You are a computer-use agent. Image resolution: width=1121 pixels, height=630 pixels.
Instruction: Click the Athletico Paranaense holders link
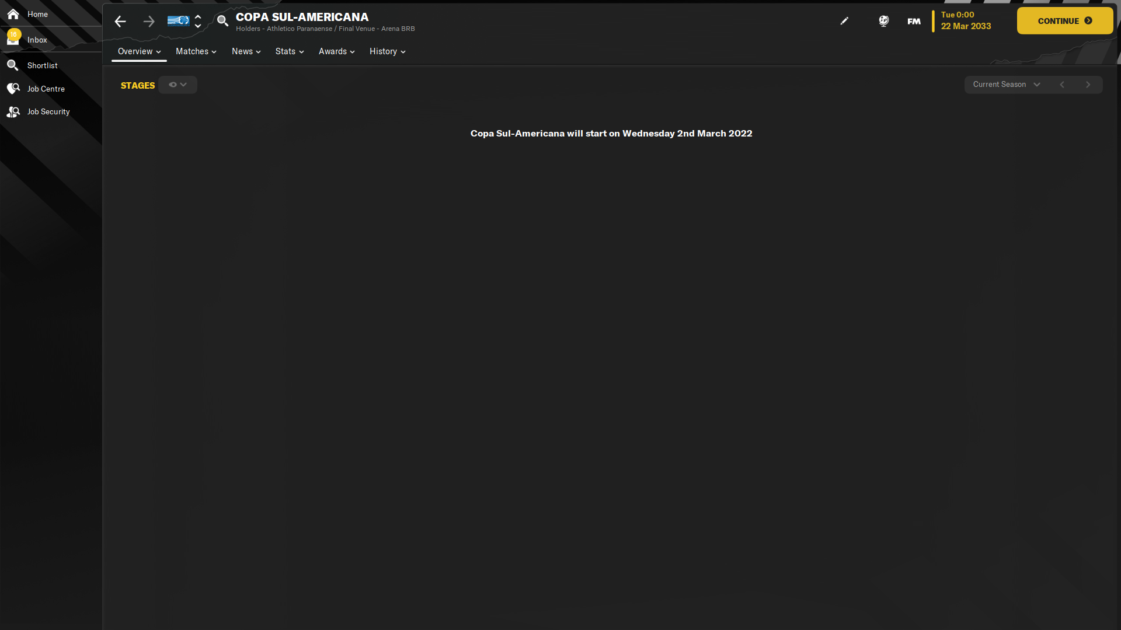pyautogui.click(x=300, y=29)
